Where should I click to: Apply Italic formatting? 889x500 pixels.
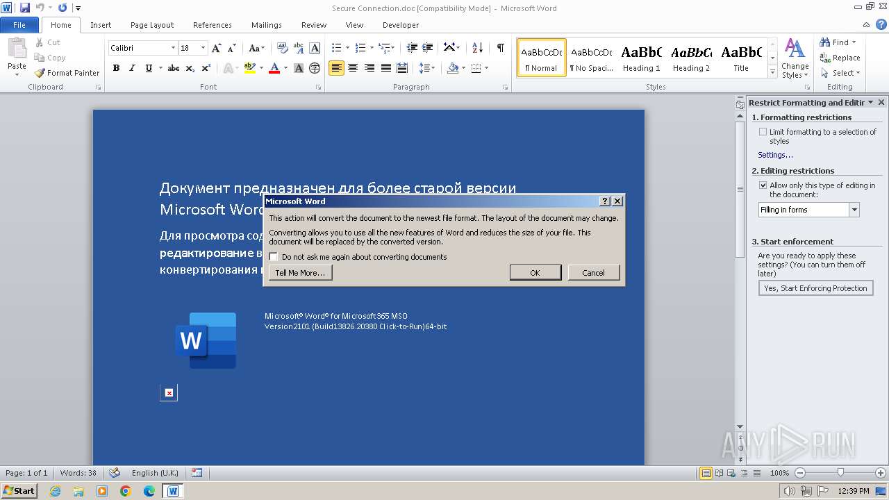tap(132, 68)
